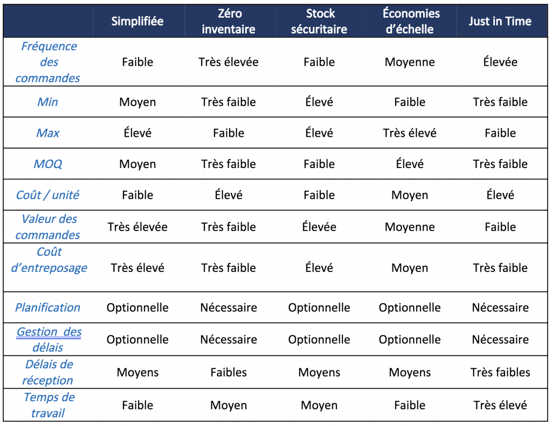Click Très faibles in Délais de réception row

point(500,372)
